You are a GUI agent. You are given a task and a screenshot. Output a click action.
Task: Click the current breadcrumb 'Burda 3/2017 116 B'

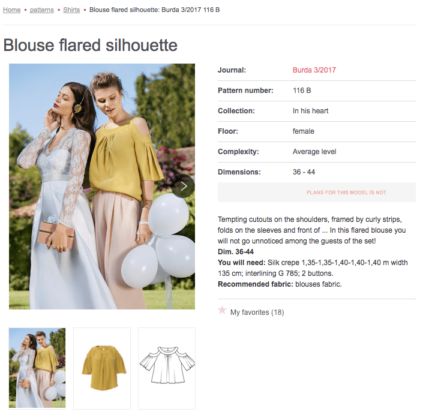[191, 10]
